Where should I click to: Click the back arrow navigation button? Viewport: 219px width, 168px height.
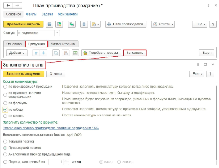click(8, 5)
